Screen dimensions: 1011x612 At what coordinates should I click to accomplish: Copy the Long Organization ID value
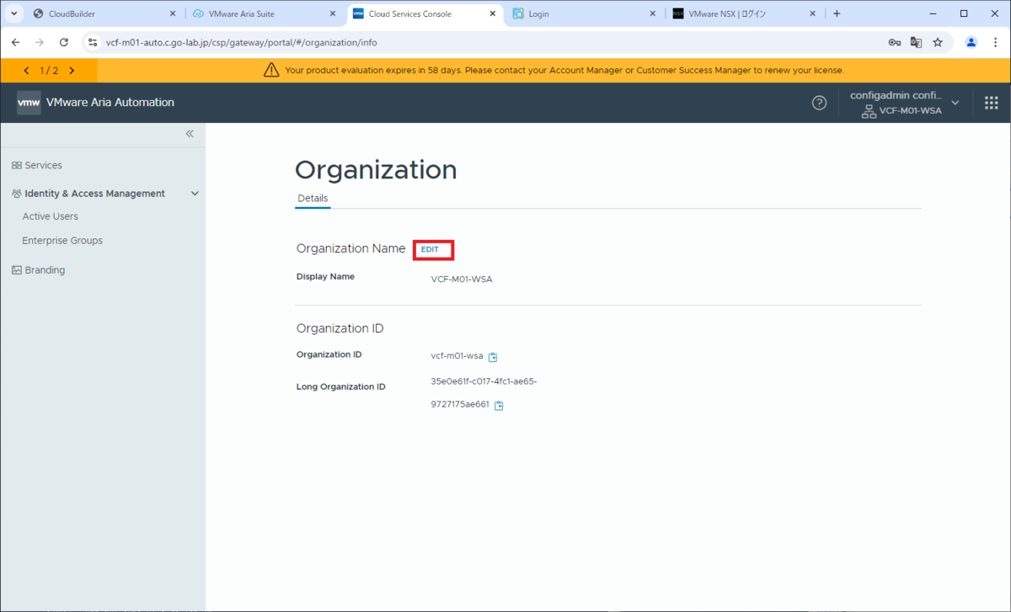click(x=499, y=405)
